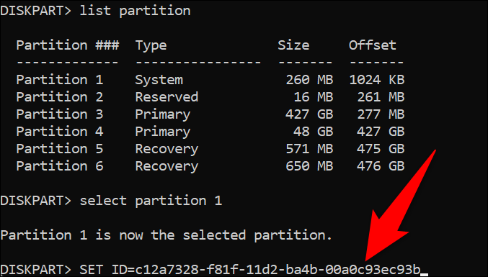Select the Partition 2 Reserved row
Screen dimensions: 488x277
[x=210, y=97]
